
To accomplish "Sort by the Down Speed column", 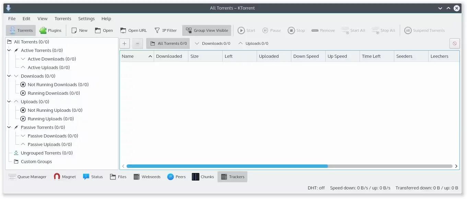I will [308, 56].
